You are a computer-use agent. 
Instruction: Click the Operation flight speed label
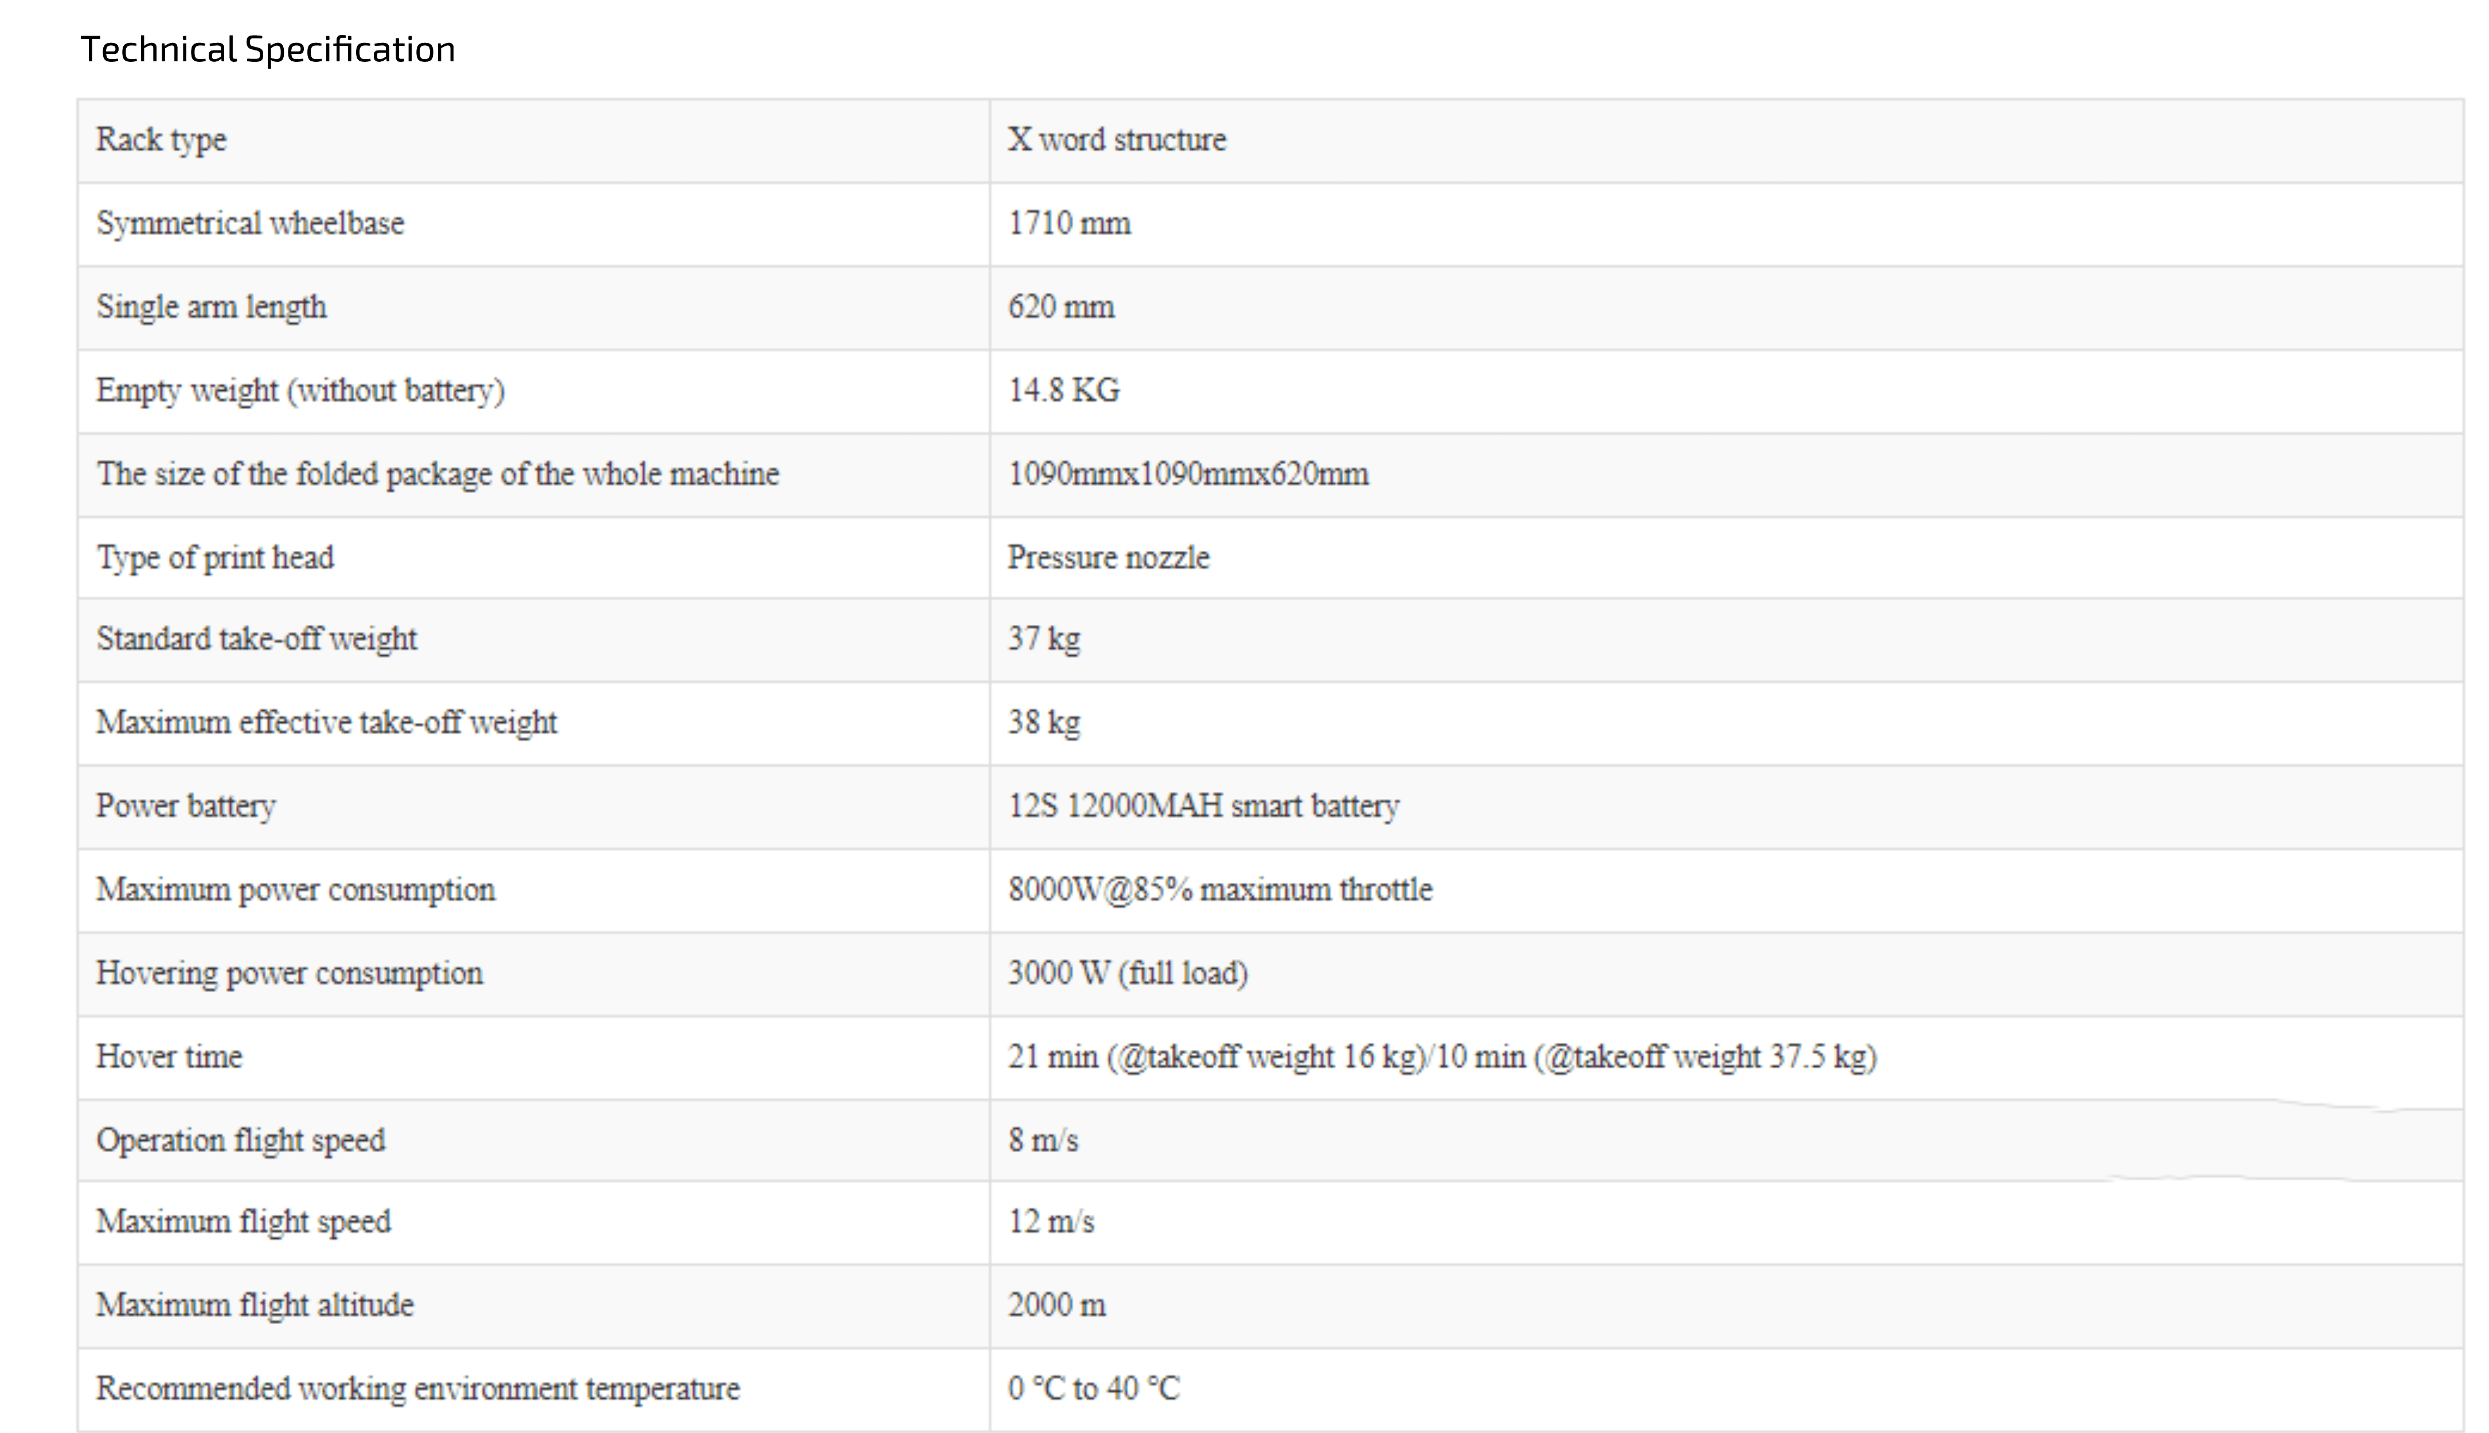[x=241, y=1141]
